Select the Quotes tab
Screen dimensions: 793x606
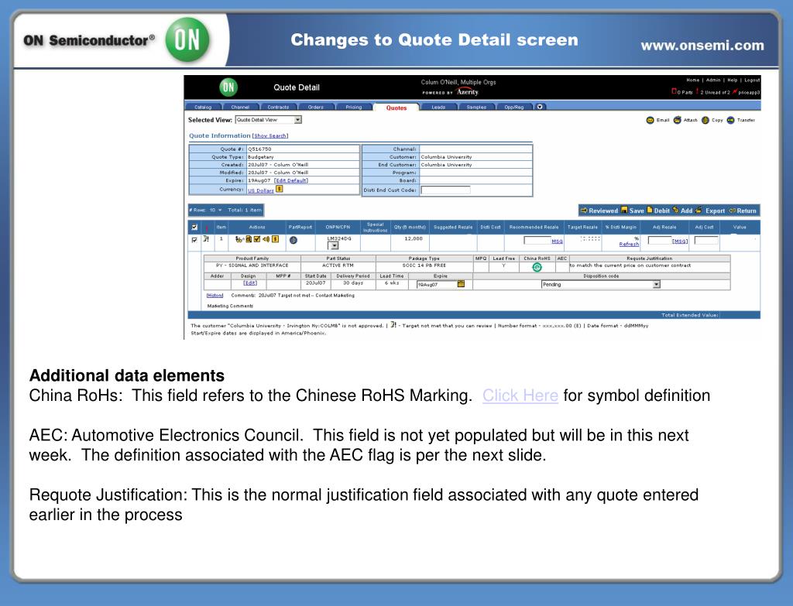coord(396,107)
